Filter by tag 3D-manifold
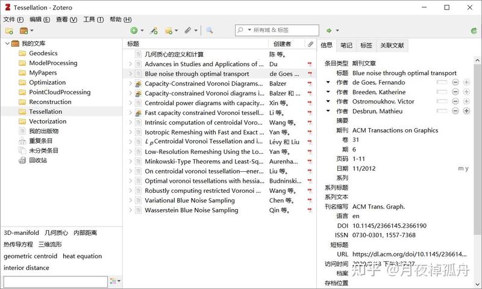This screenshot has width=482, height=289. [21, 233]
